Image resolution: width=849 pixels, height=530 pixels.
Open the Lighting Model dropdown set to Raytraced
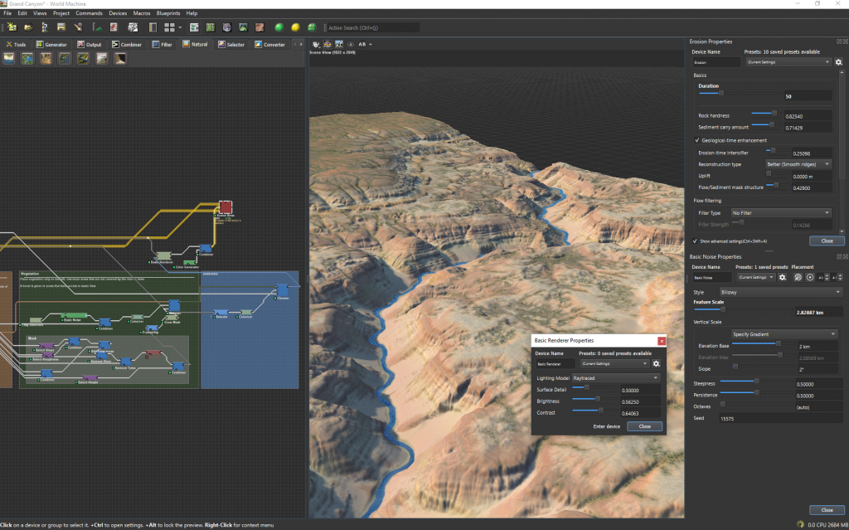pos(614,377)
